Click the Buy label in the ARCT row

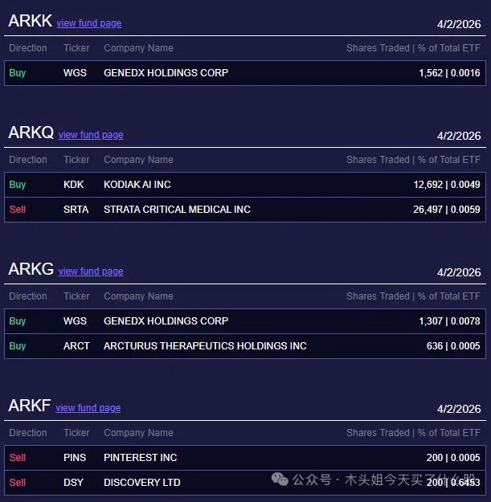18,346
